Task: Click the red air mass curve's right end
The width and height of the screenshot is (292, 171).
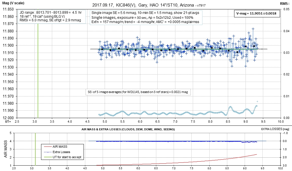Action: click(x=257, y=154)
